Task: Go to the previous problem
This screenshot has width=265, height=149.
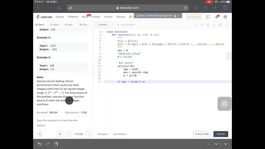Action: (x=68, y=134)
